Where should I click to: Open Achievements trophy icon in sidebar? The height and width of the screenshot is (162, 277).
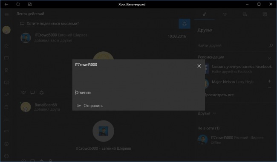(6, 70)
